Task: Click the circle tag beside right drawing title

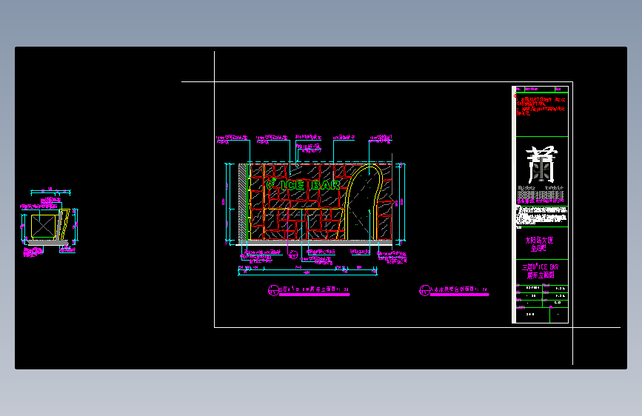Action: [424, 290]
